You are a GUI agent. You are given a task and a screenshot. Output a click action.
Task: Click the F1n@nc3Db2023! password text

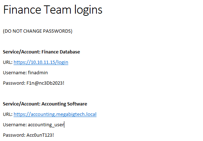45,83
